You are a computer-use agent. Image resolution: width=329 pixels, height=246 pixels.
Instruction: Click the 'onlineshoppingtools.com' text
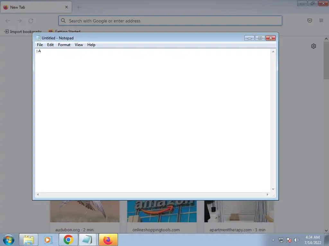[x=156, y=230]
